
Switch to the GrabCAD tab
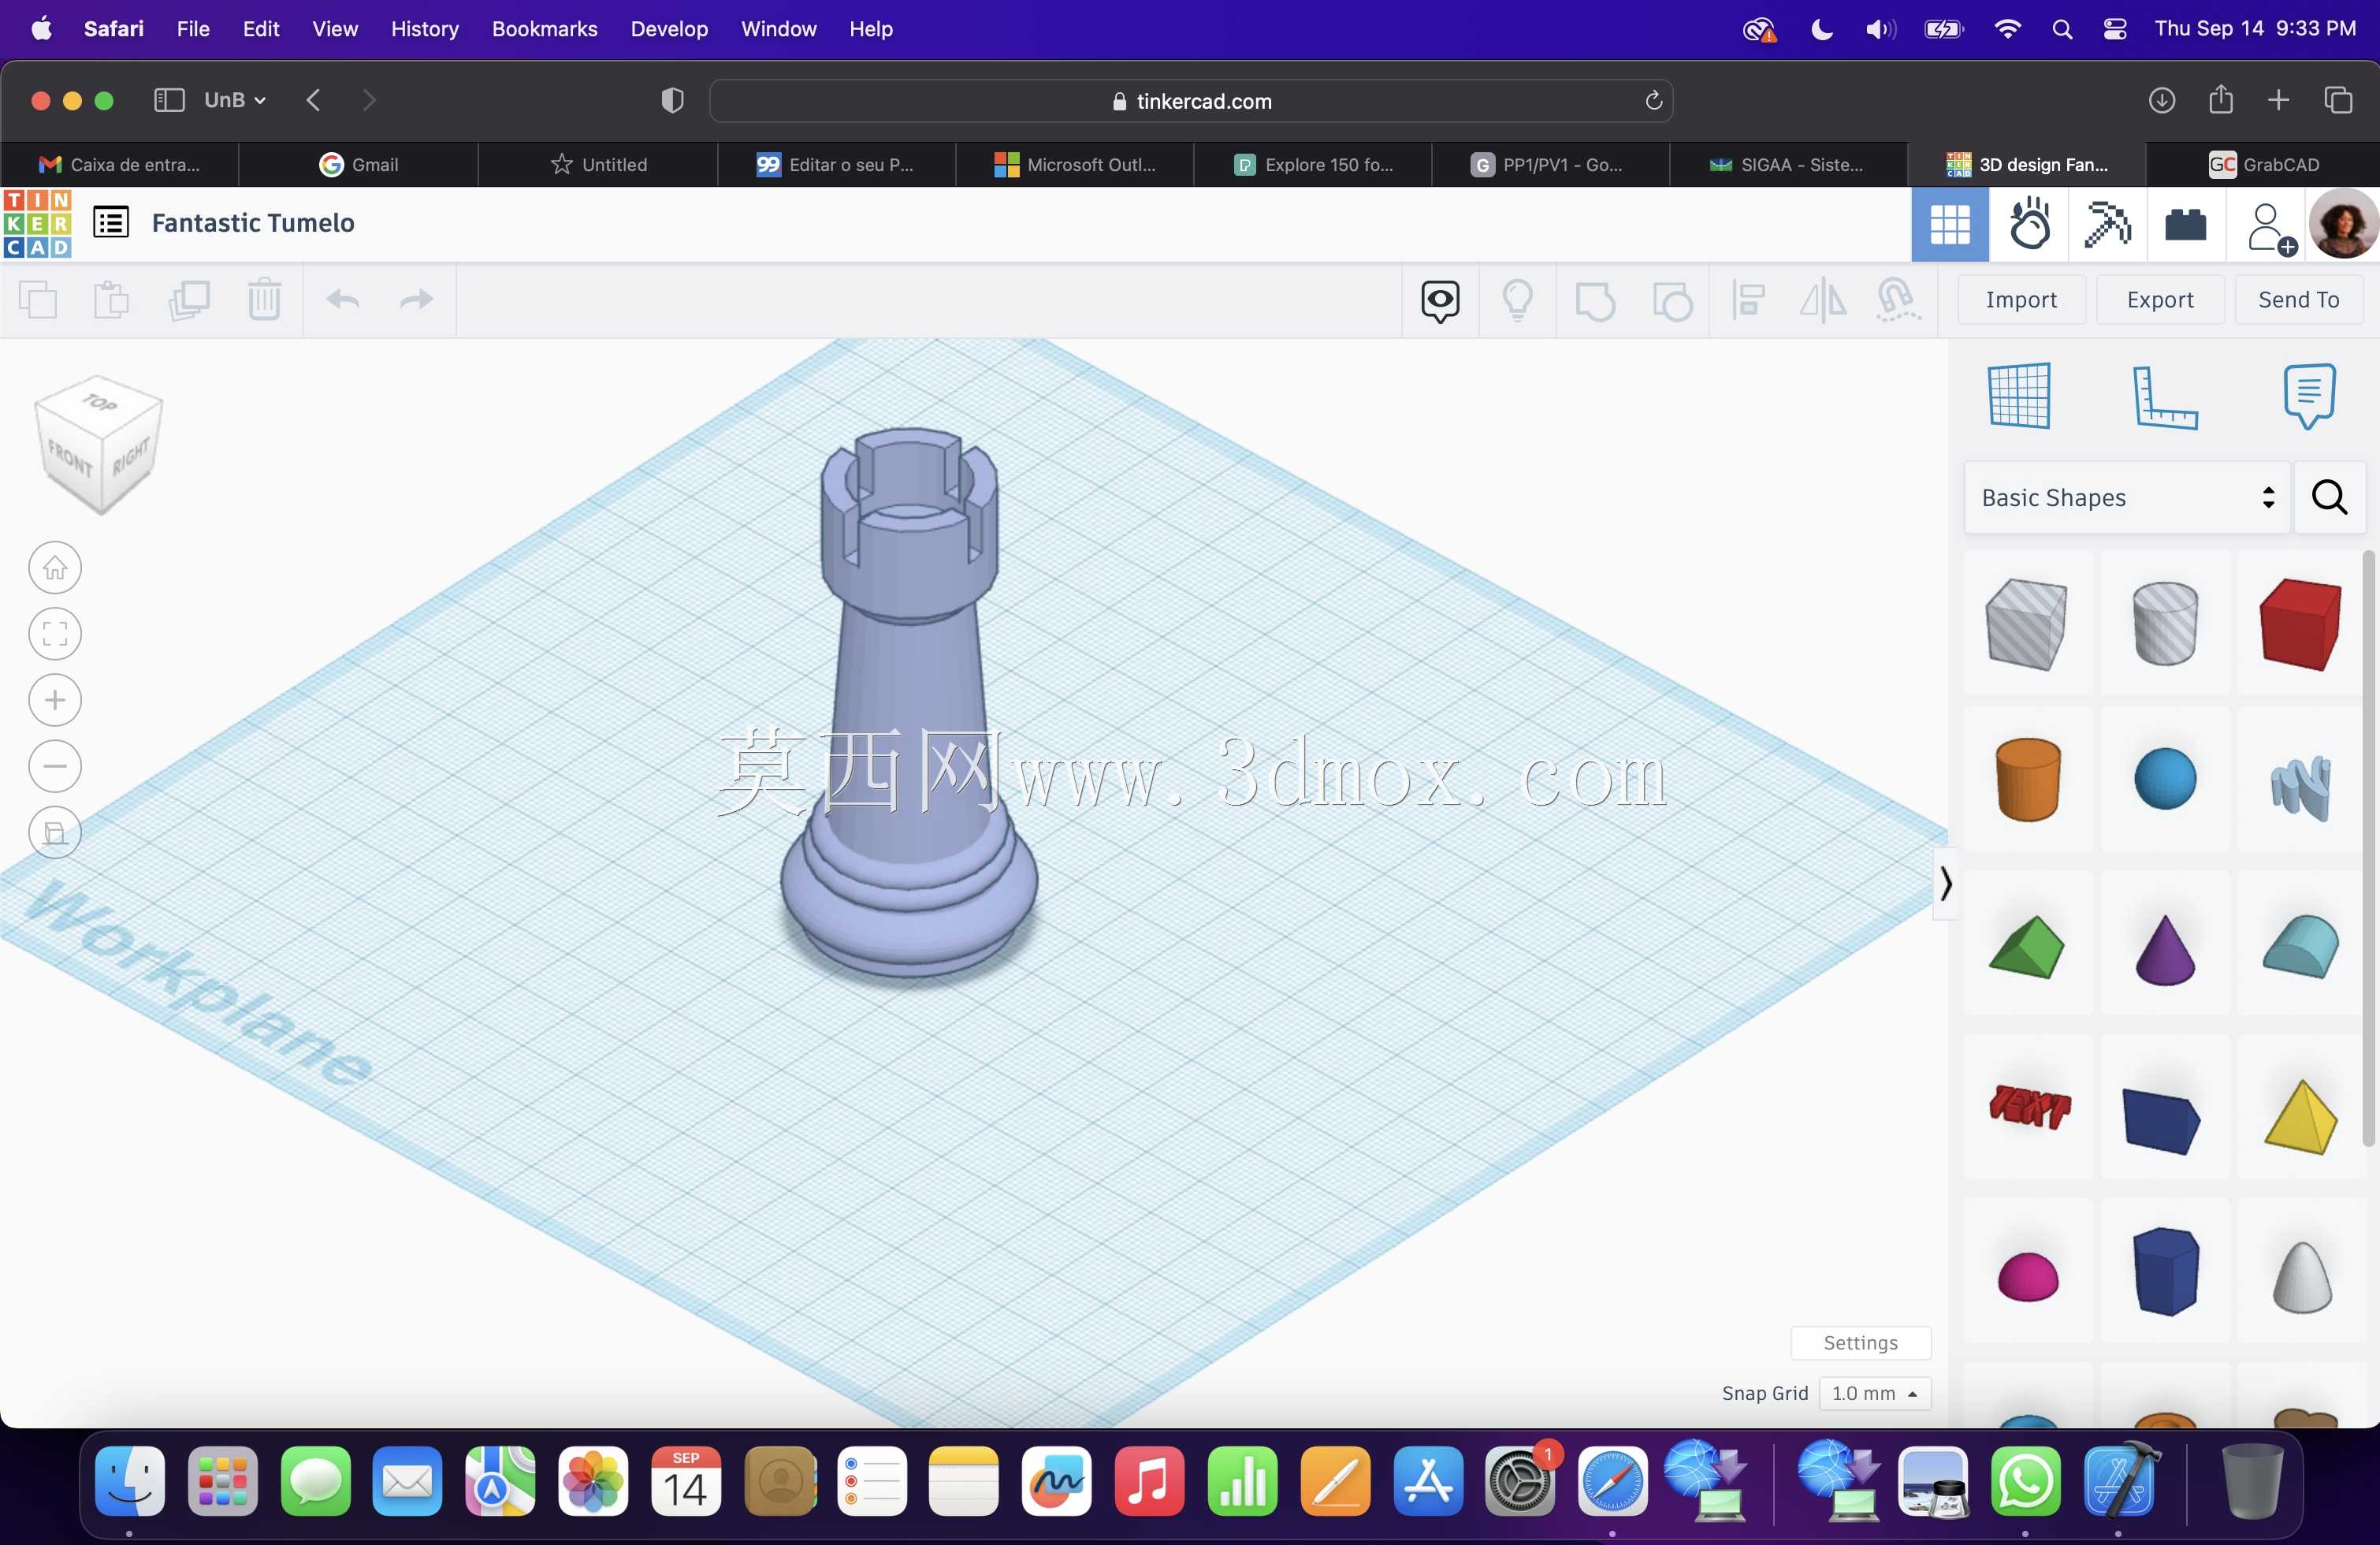2263,164
